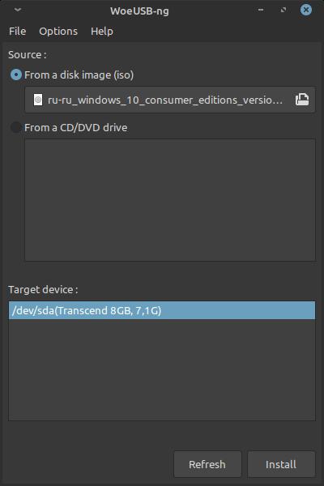Image resolution: width=324 pixels, height=486 pixels.
Task: Close the WoeUSB-ng window
Action: [306, 10]
